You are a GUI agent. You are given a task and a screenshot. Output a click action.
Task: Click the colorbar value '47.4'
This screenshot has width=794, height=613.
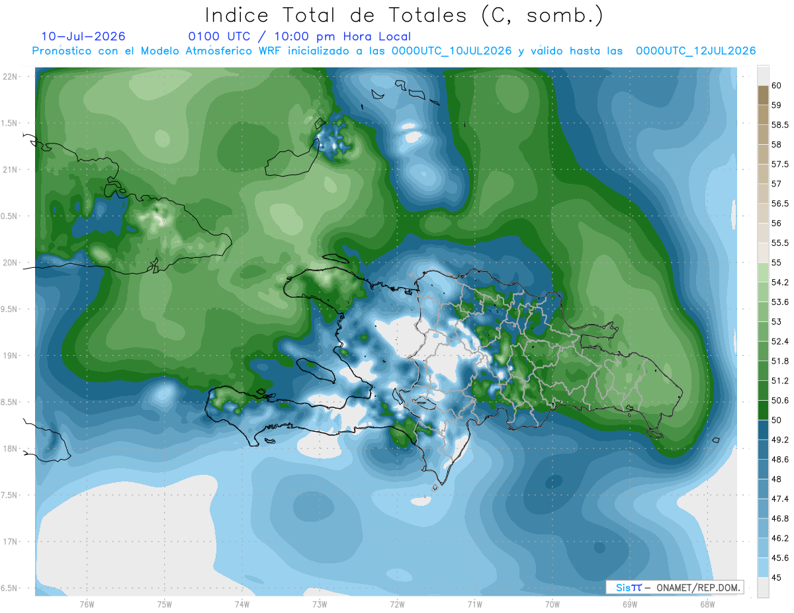[779, 499]
